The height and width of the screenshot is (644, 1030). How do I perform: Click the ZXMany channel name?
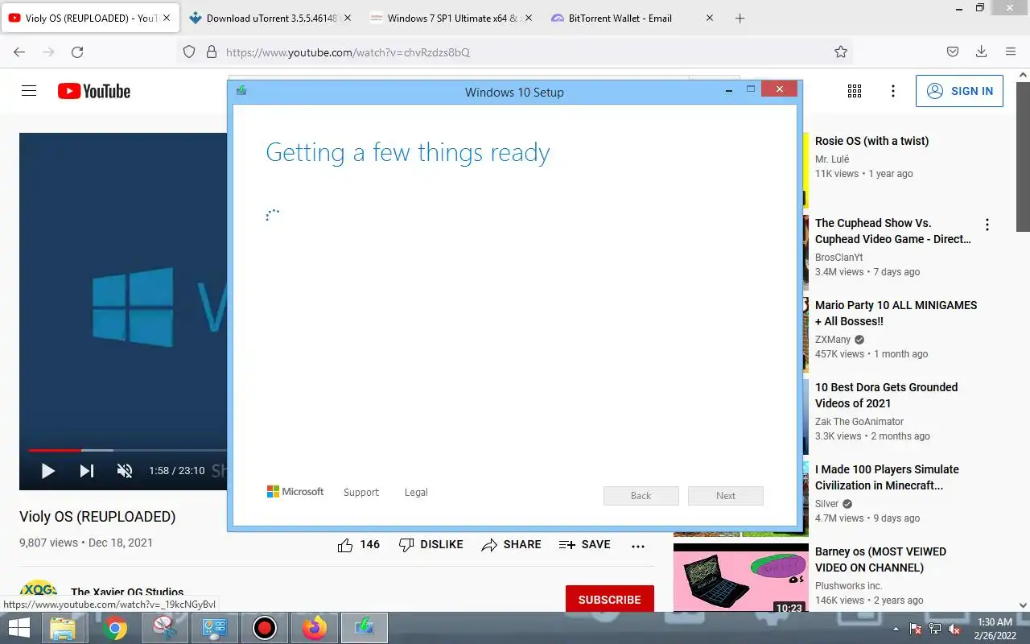833,340
